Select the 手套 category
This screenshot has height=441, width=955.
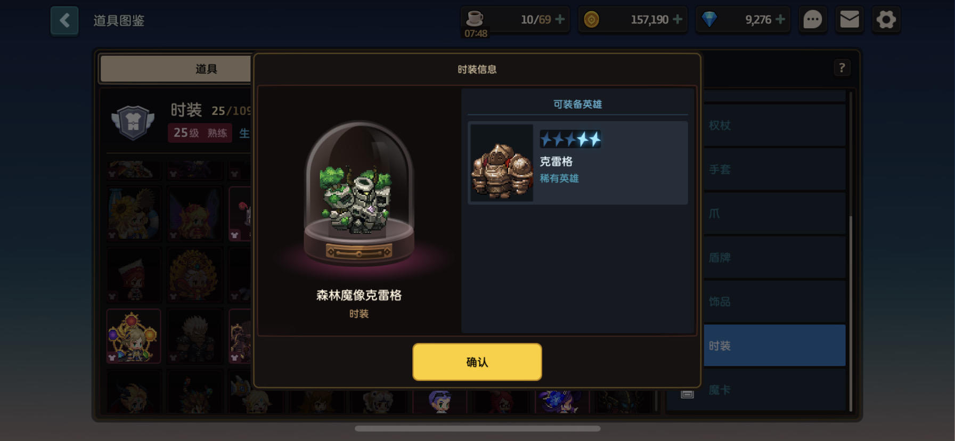[x=774, y=169]
